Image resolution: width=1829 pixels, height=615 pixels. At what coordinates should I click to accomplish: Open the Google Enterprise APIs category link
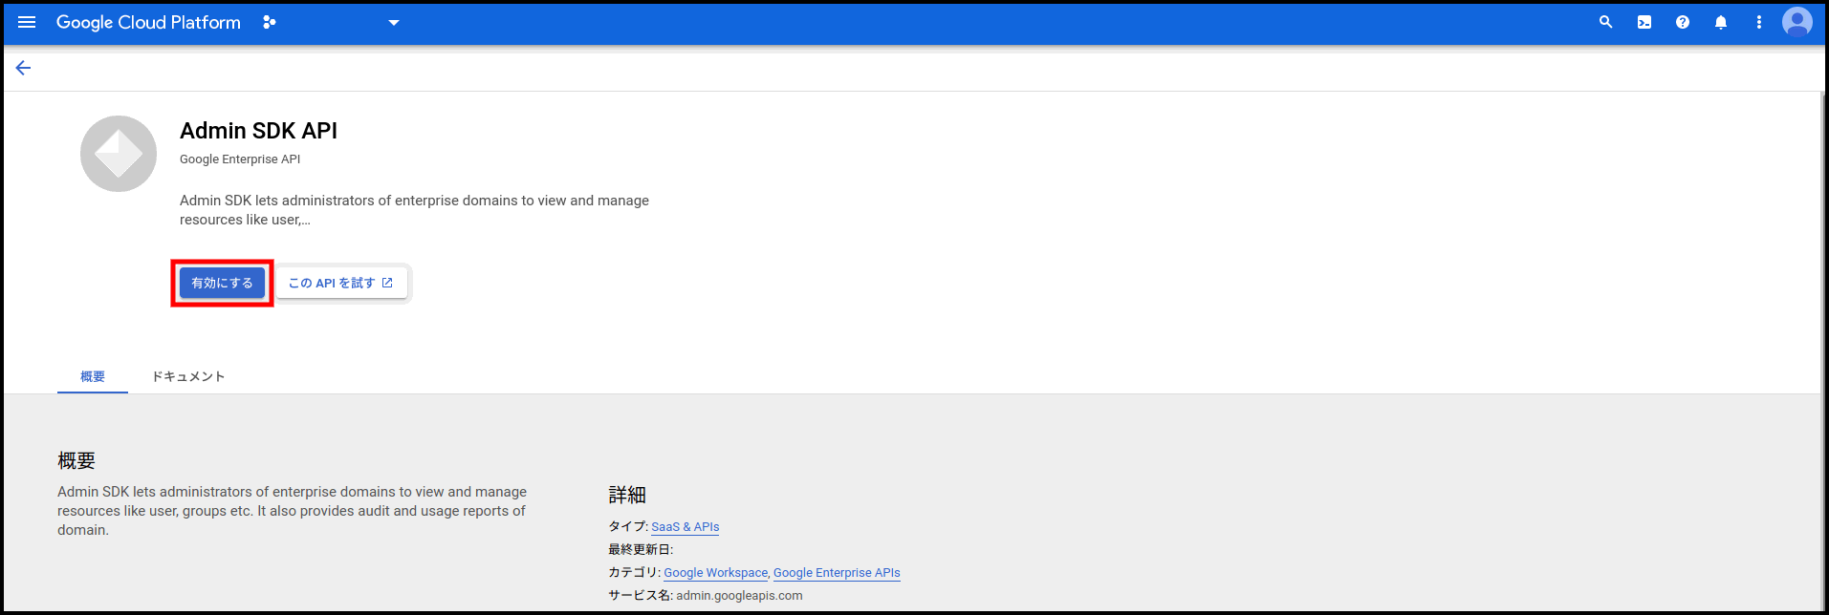pyautogui.click(x=837, y=573)
